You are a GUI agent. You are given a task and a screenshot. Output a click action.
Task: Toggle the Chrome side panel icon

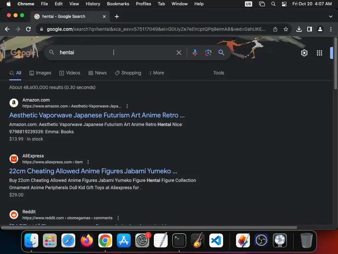coord(310,29)
